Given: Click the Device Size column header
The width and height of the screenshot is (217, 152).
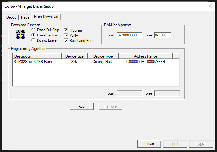Looking at the screenshot, I should [74, 56].
